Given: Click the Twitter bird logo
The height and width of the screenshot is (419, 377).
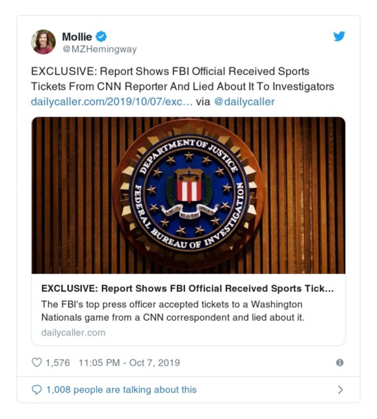Looking at the screenshot, I should (339, 36).
